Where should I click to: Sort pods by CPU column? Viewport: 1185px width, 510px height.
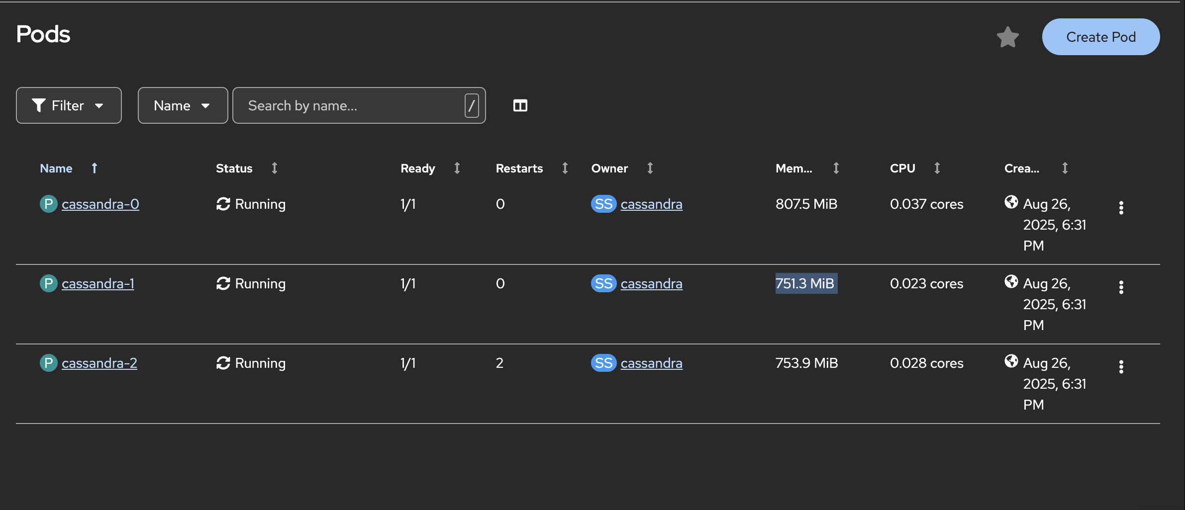pos(902,169)
